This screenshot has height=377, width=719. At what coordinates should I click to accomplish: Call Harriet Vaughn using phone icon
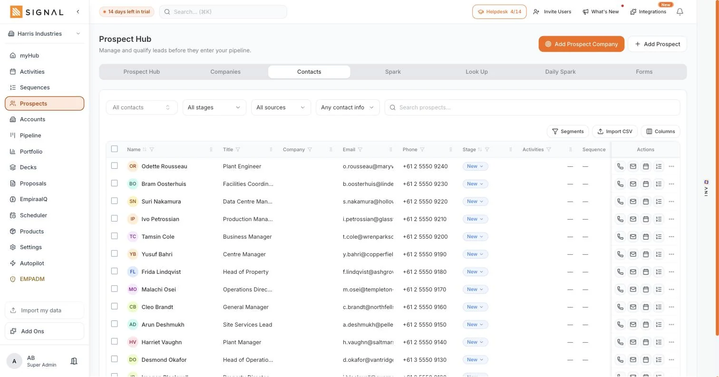coord(620,342)
